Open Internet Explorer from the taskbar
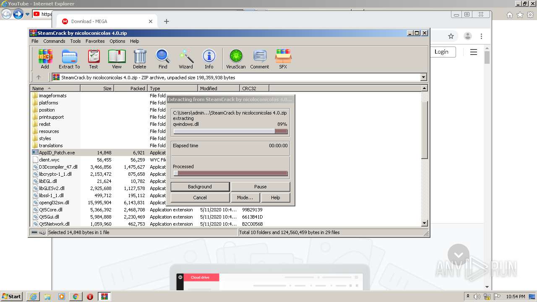Image resolution: width=537 pixels, height=302 pixels. pyautogui.click(x=33, y=296)
